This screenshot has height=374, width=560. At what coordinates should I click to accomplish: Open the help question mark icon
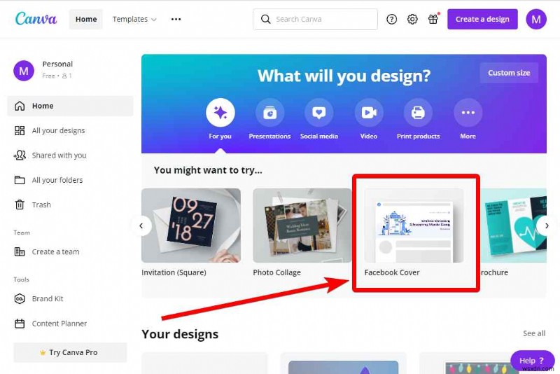[x=391, y=20]
